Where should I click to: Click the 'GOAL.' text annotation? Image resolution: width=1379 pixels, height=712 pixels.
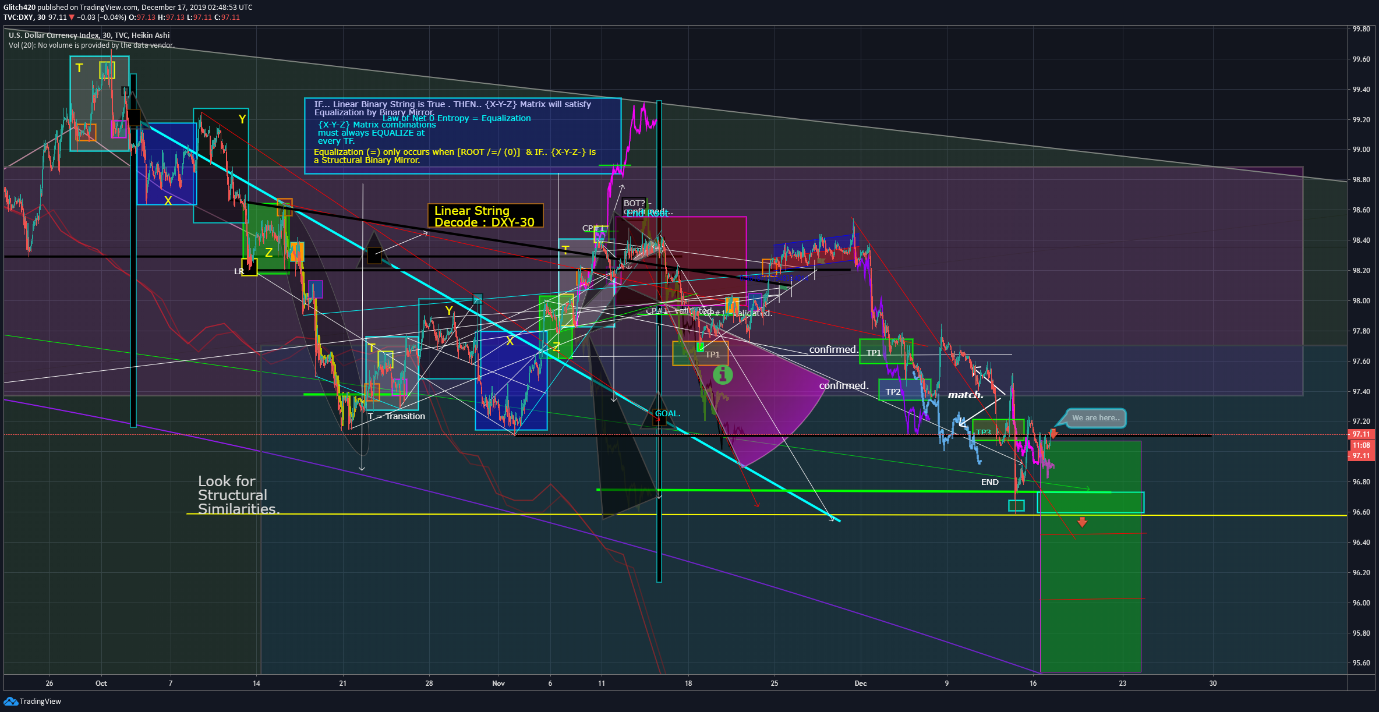coord(667,413)
